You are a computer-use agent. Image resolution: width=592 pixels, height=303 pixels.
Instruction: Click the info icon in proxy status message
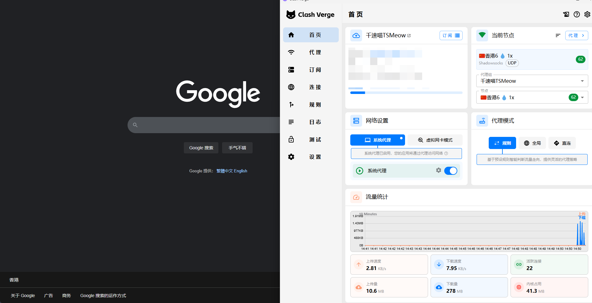(446, 153)
